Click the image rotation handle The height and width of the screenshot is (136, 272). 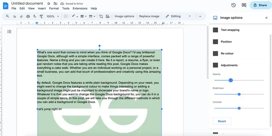point(99,46)
